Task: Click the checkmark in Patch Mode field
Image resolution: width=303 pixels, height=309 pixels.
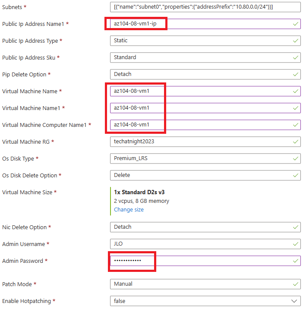Action: [295, 284]
